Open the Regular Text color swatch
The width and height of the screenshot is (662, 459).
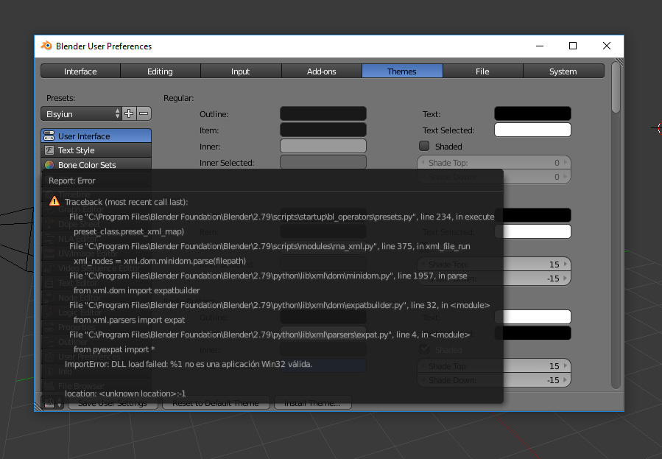pyautogui.click(x=532, y=113)
